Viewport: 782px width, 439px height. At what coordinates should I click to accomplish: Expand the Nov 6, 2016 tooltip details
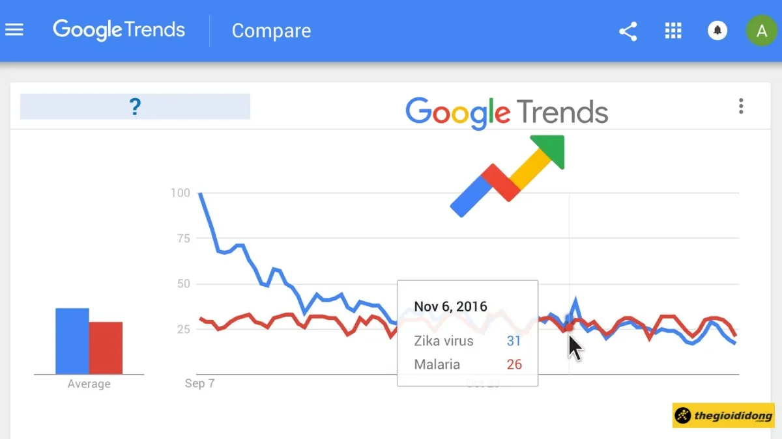point(450,306)
